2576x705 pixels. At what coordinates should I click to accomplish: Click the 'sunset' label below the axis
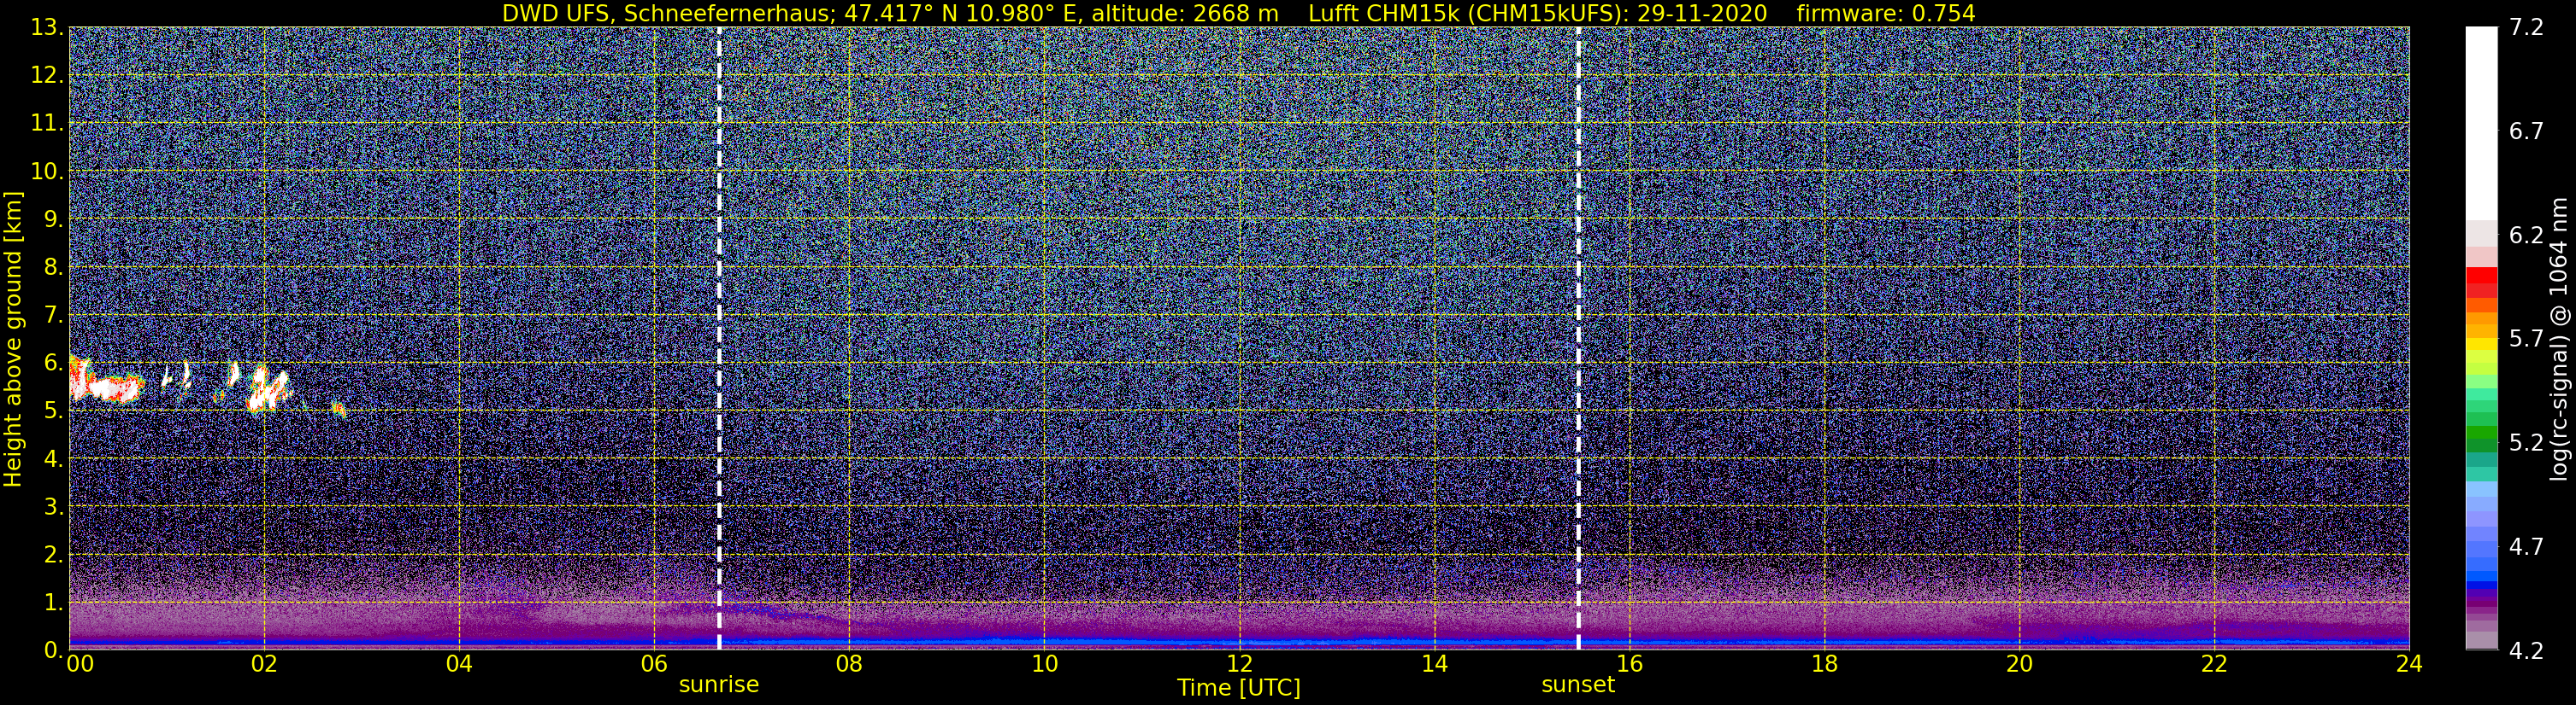tap(1578, 685)
